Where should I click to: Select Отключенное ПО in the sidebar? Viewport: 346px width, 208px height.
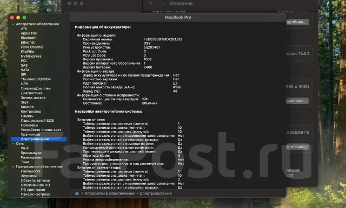[35, 185]
